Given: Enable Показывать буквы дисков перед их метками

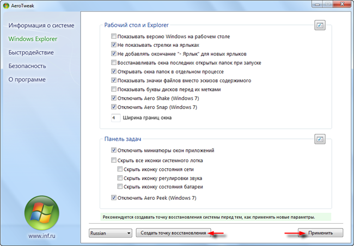Looking at the screenshot, I should pos(114,89).
